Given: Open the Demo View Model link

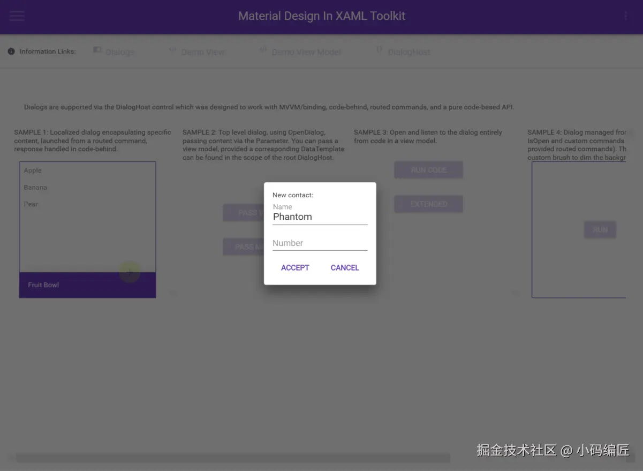Looking at the screenshot, I should (x=300, y=52).
